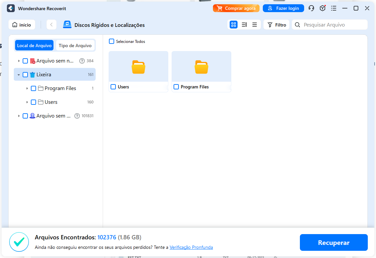Expand Arquivo sem node with 101831
The width and height of the screenshot is (376, 258).
pos(19,116)
